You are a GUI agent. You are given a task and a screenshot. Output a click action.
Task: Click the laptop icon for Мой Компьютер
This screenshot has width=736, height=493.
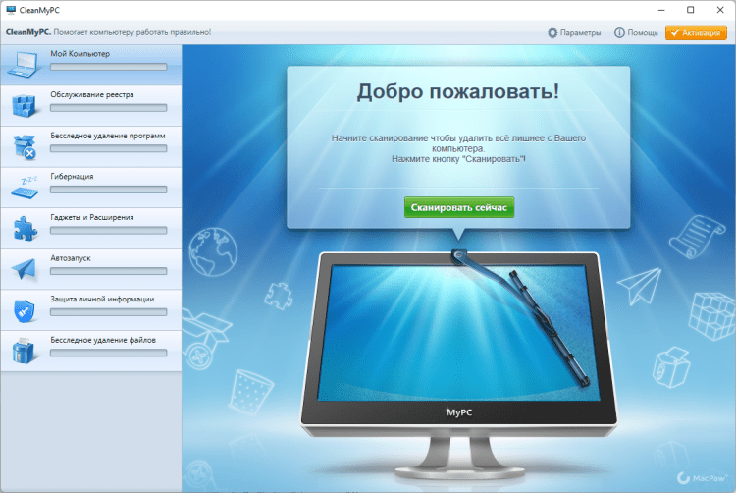[x=23, y=65]
